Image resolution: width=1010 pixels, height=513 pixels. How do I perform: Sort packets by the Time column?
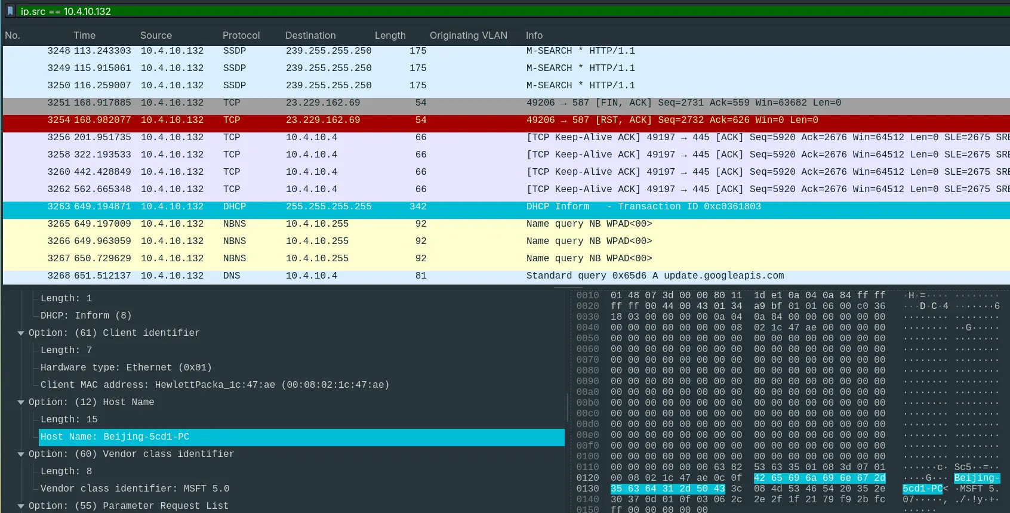(84, 35)
